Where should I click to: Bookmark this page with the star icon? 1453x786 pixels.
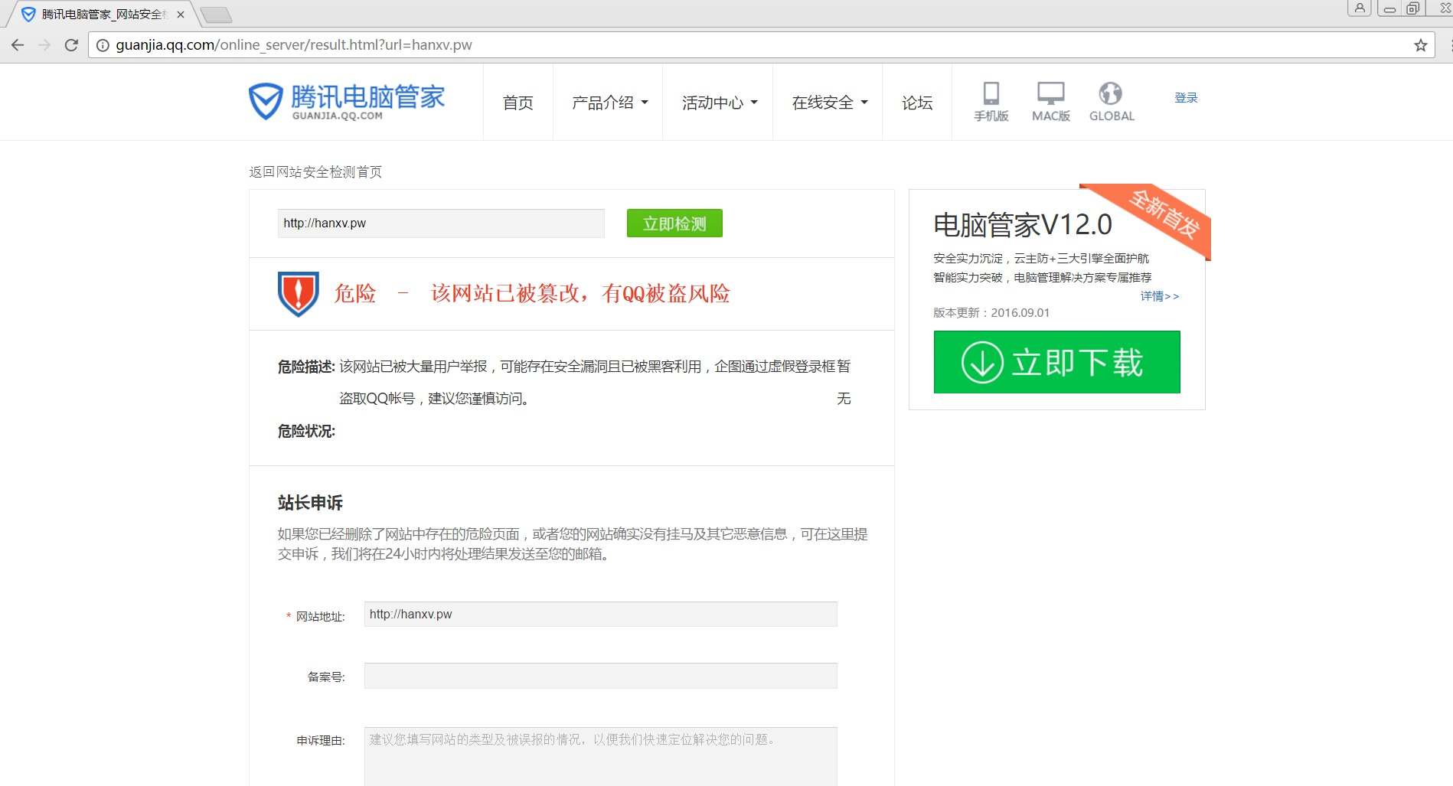click(1420, 45)
